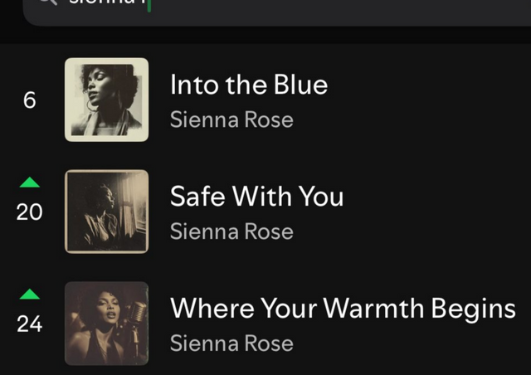Screen dimensions: 531x375
Task: Click the chart position number 6
Action: click(x=30, y=100)
